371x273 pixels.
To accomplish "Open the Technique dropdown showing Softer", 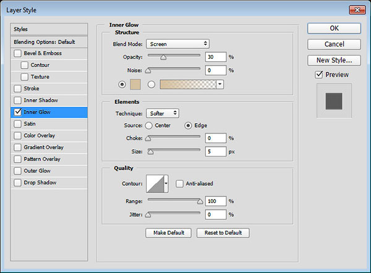I will 163,113.
